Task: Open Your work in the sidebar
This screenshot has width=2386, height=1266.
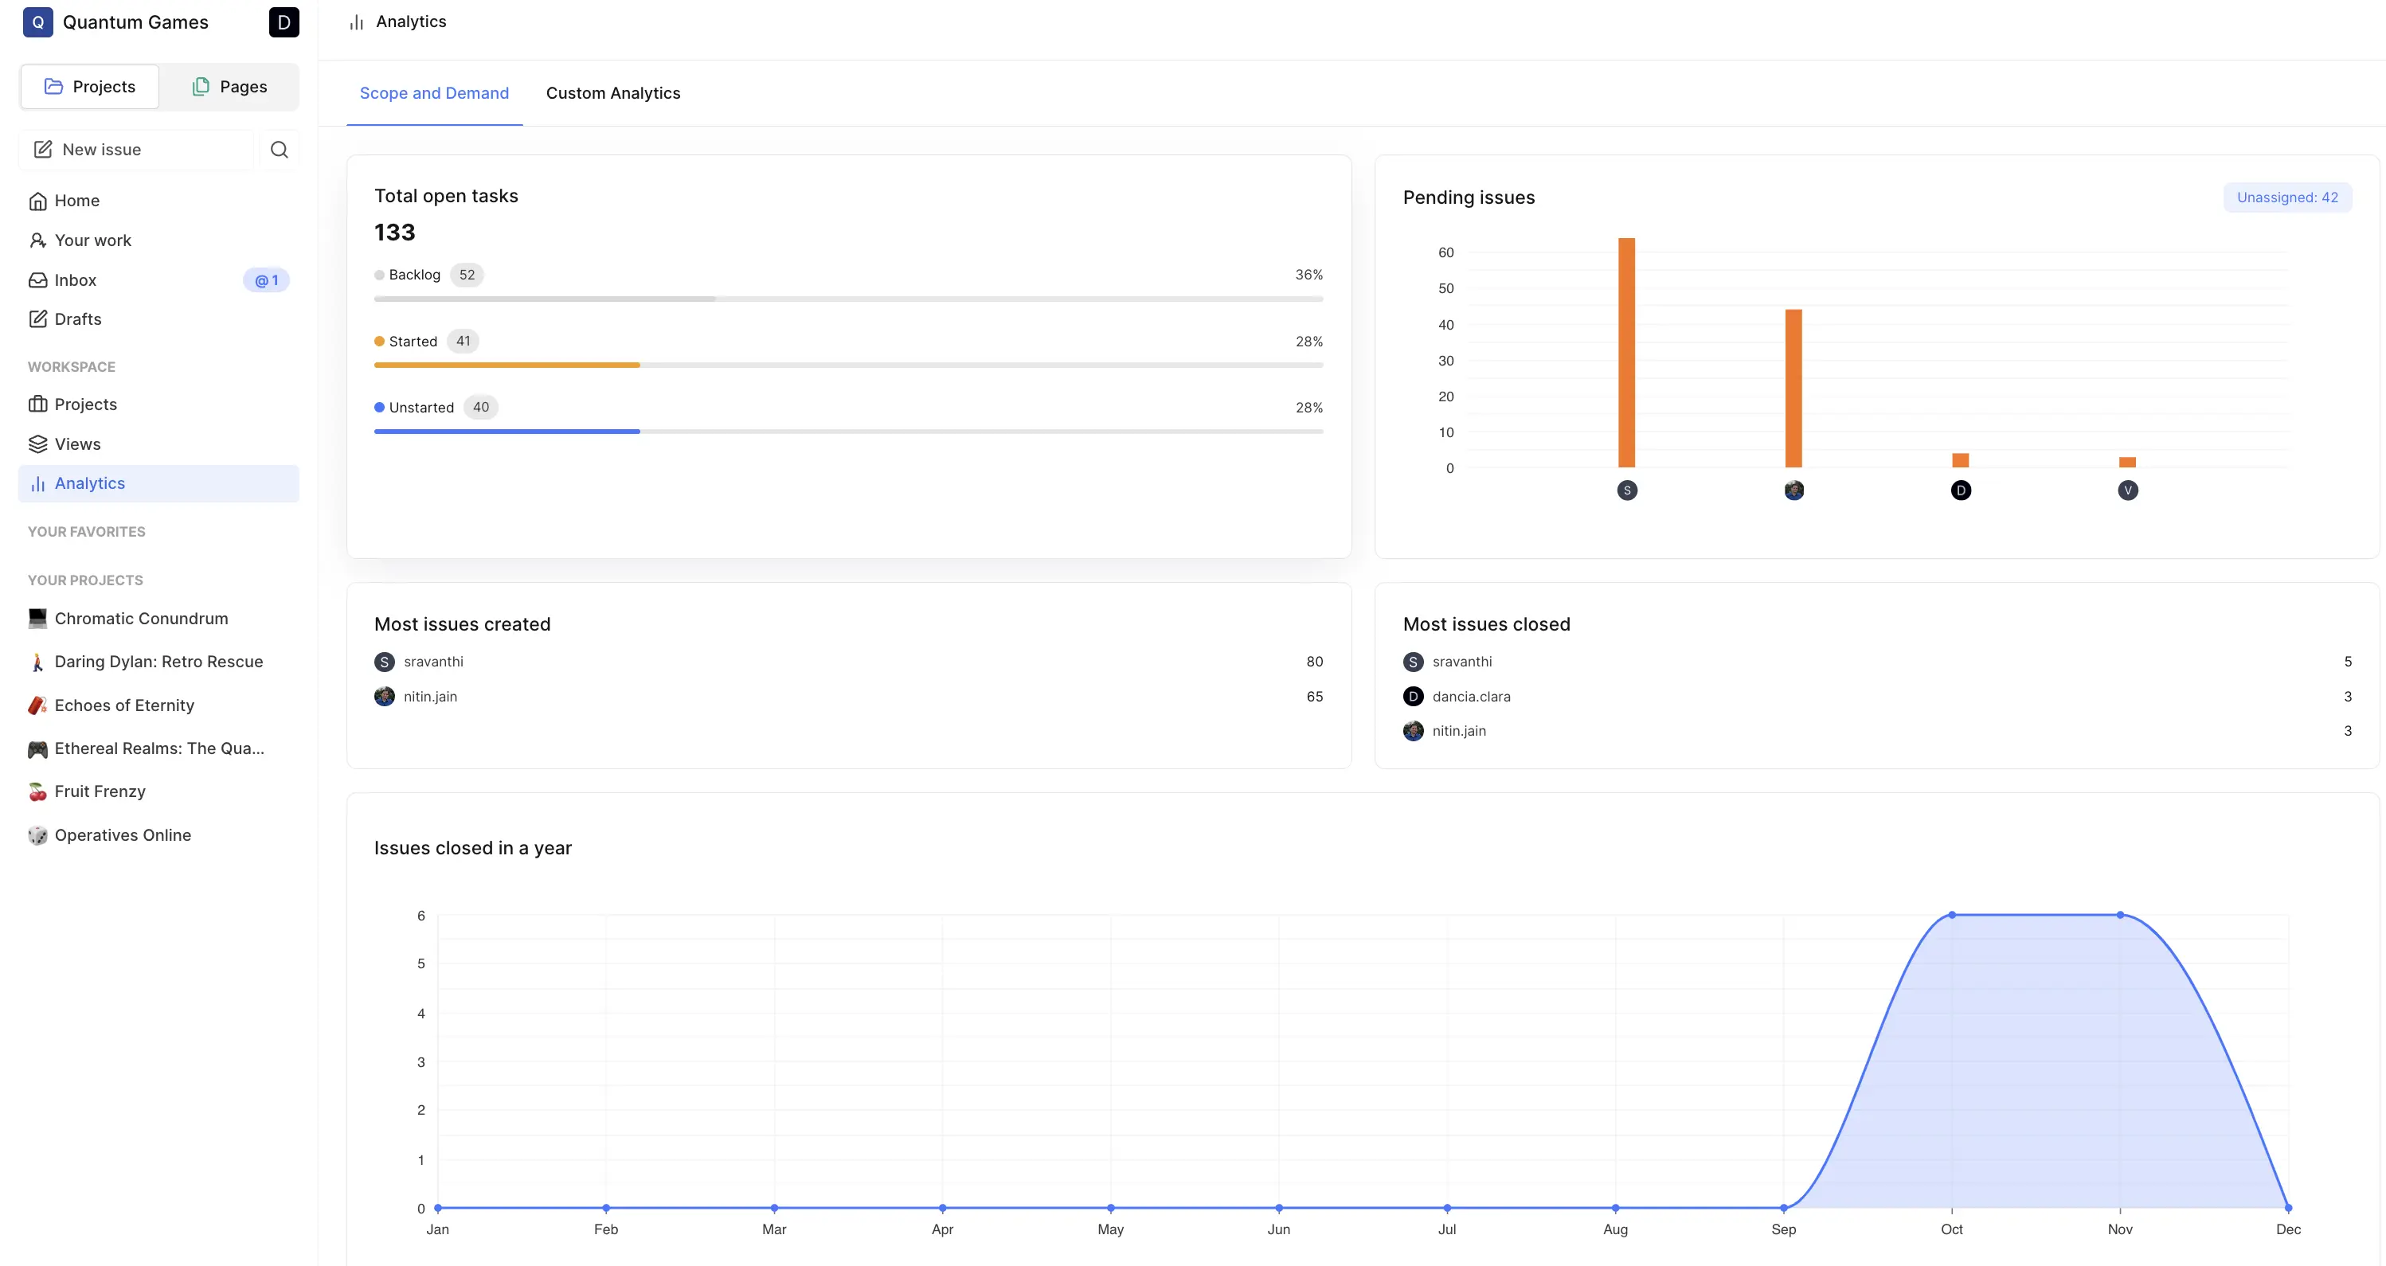Action: [x=158, y=240]
